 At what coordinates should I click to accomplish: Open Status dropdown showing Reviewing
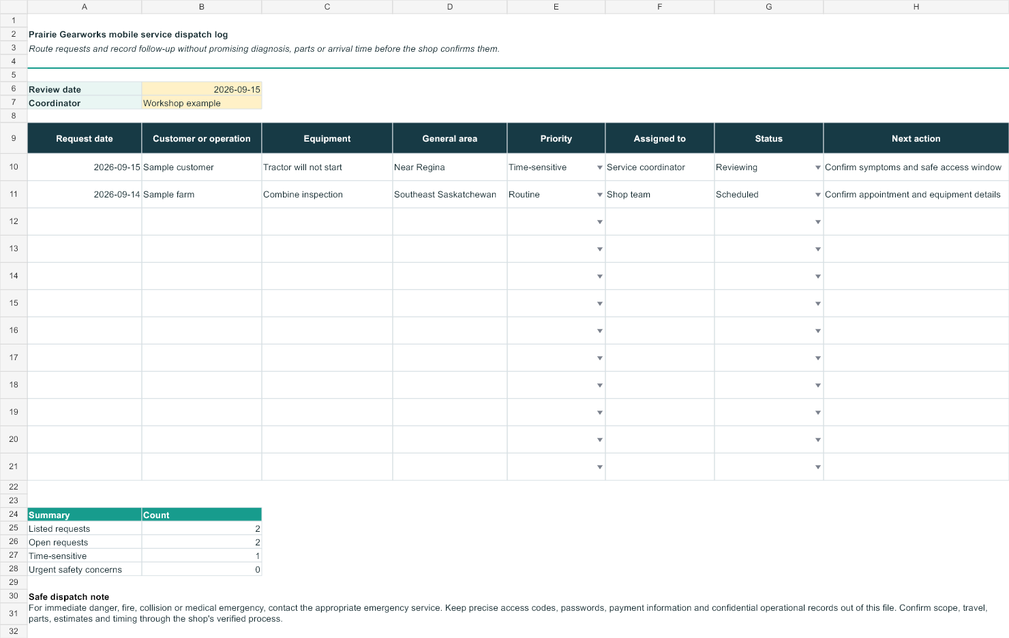(x=817, y=168)
